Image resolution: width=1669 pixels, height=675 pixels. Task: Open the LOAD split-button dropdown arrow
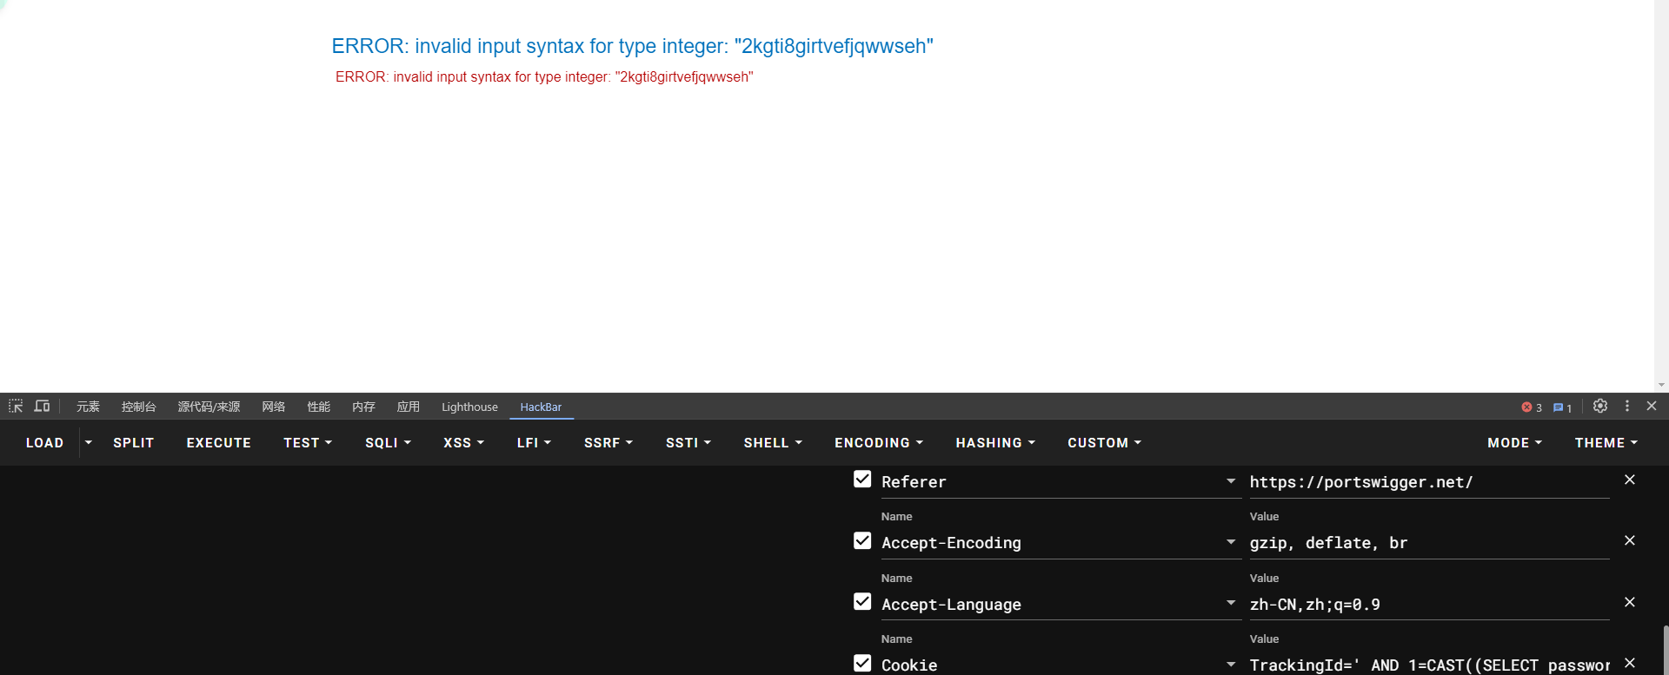coord(89,442)
